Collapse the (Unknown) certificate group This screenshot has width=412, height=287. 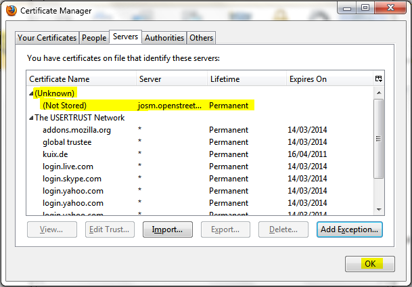point(30,93)
